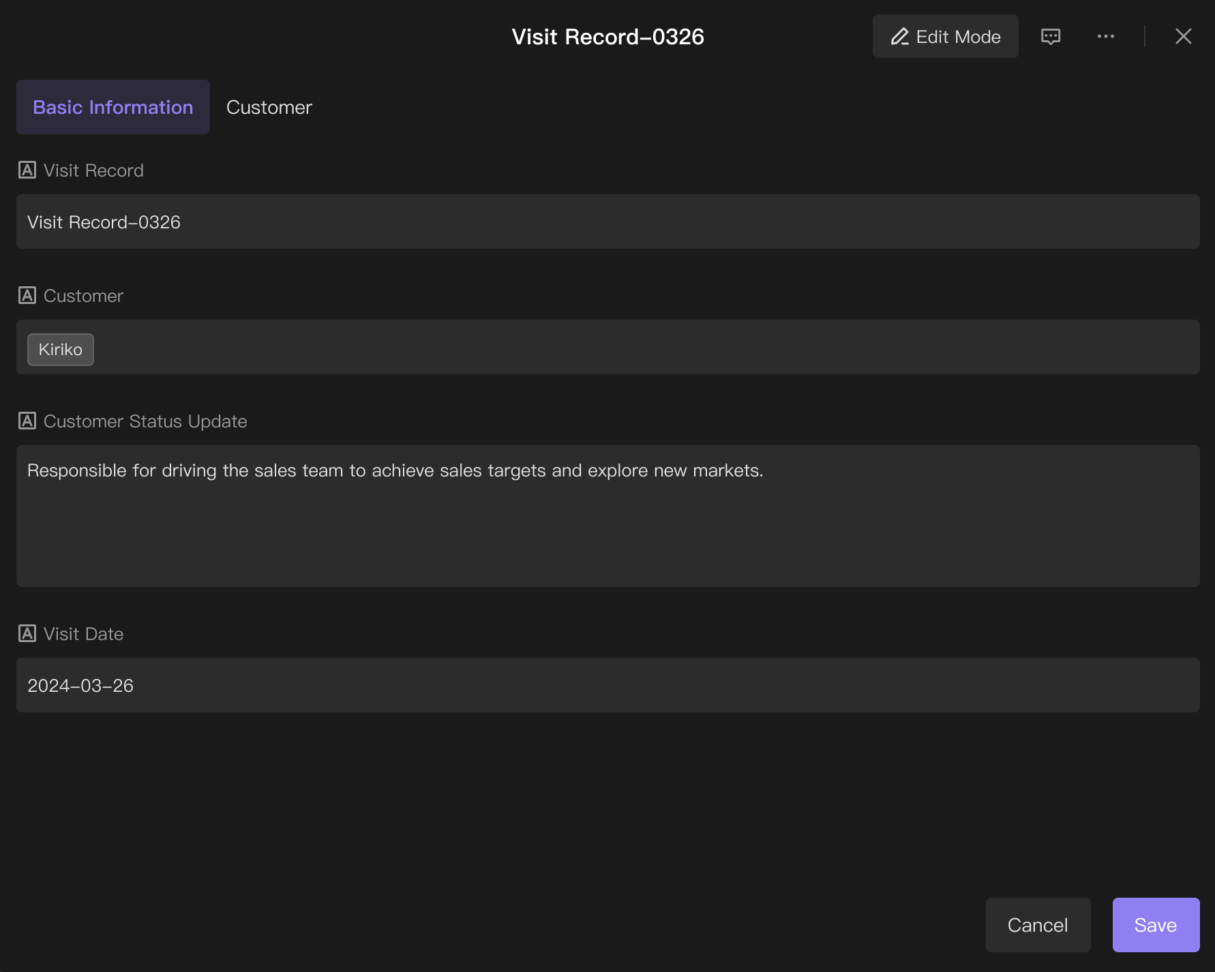The width and height of the screenshot is (1215, 972).
Task: Click the Customer Status Update label
Action: pyautogui.click(x=145, y=421)
